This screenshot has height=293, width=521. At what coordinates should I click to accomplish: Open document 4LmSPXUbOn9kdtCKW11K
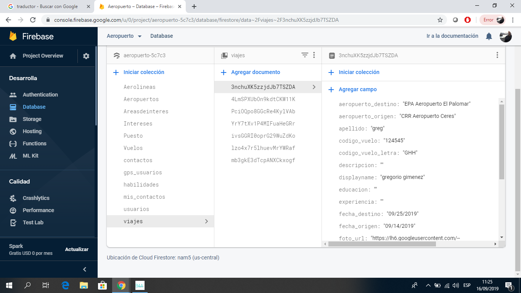(263, 99)
